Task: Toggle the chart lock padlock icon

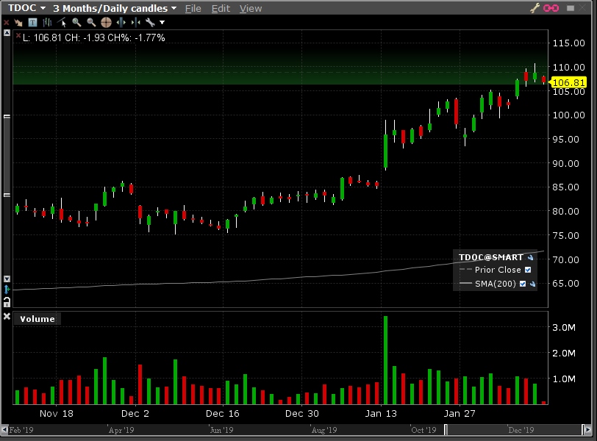Action: (7, 301)
